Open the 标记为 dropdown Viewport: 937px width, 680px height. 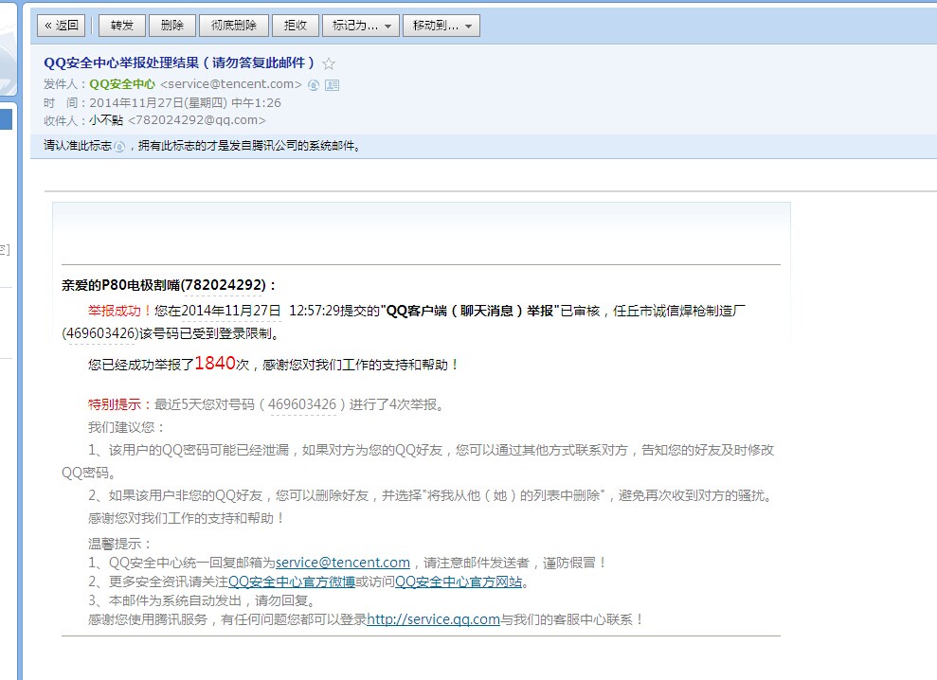[x=361, y=26]
